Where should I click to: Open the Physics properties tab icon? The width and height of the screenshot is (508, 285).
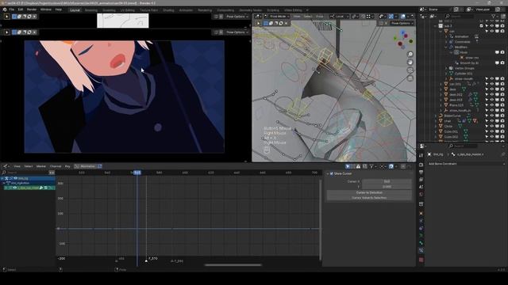[421, 221]
